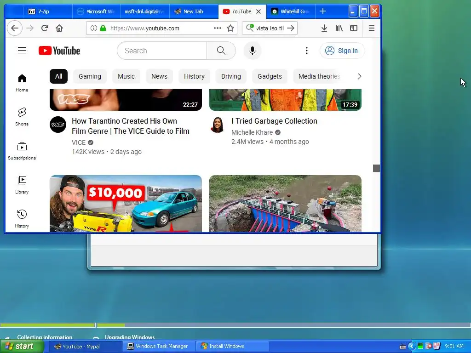Open History in YouTube sidebar
The height and width of the screenshot is (353, 471).
[22, 219]
